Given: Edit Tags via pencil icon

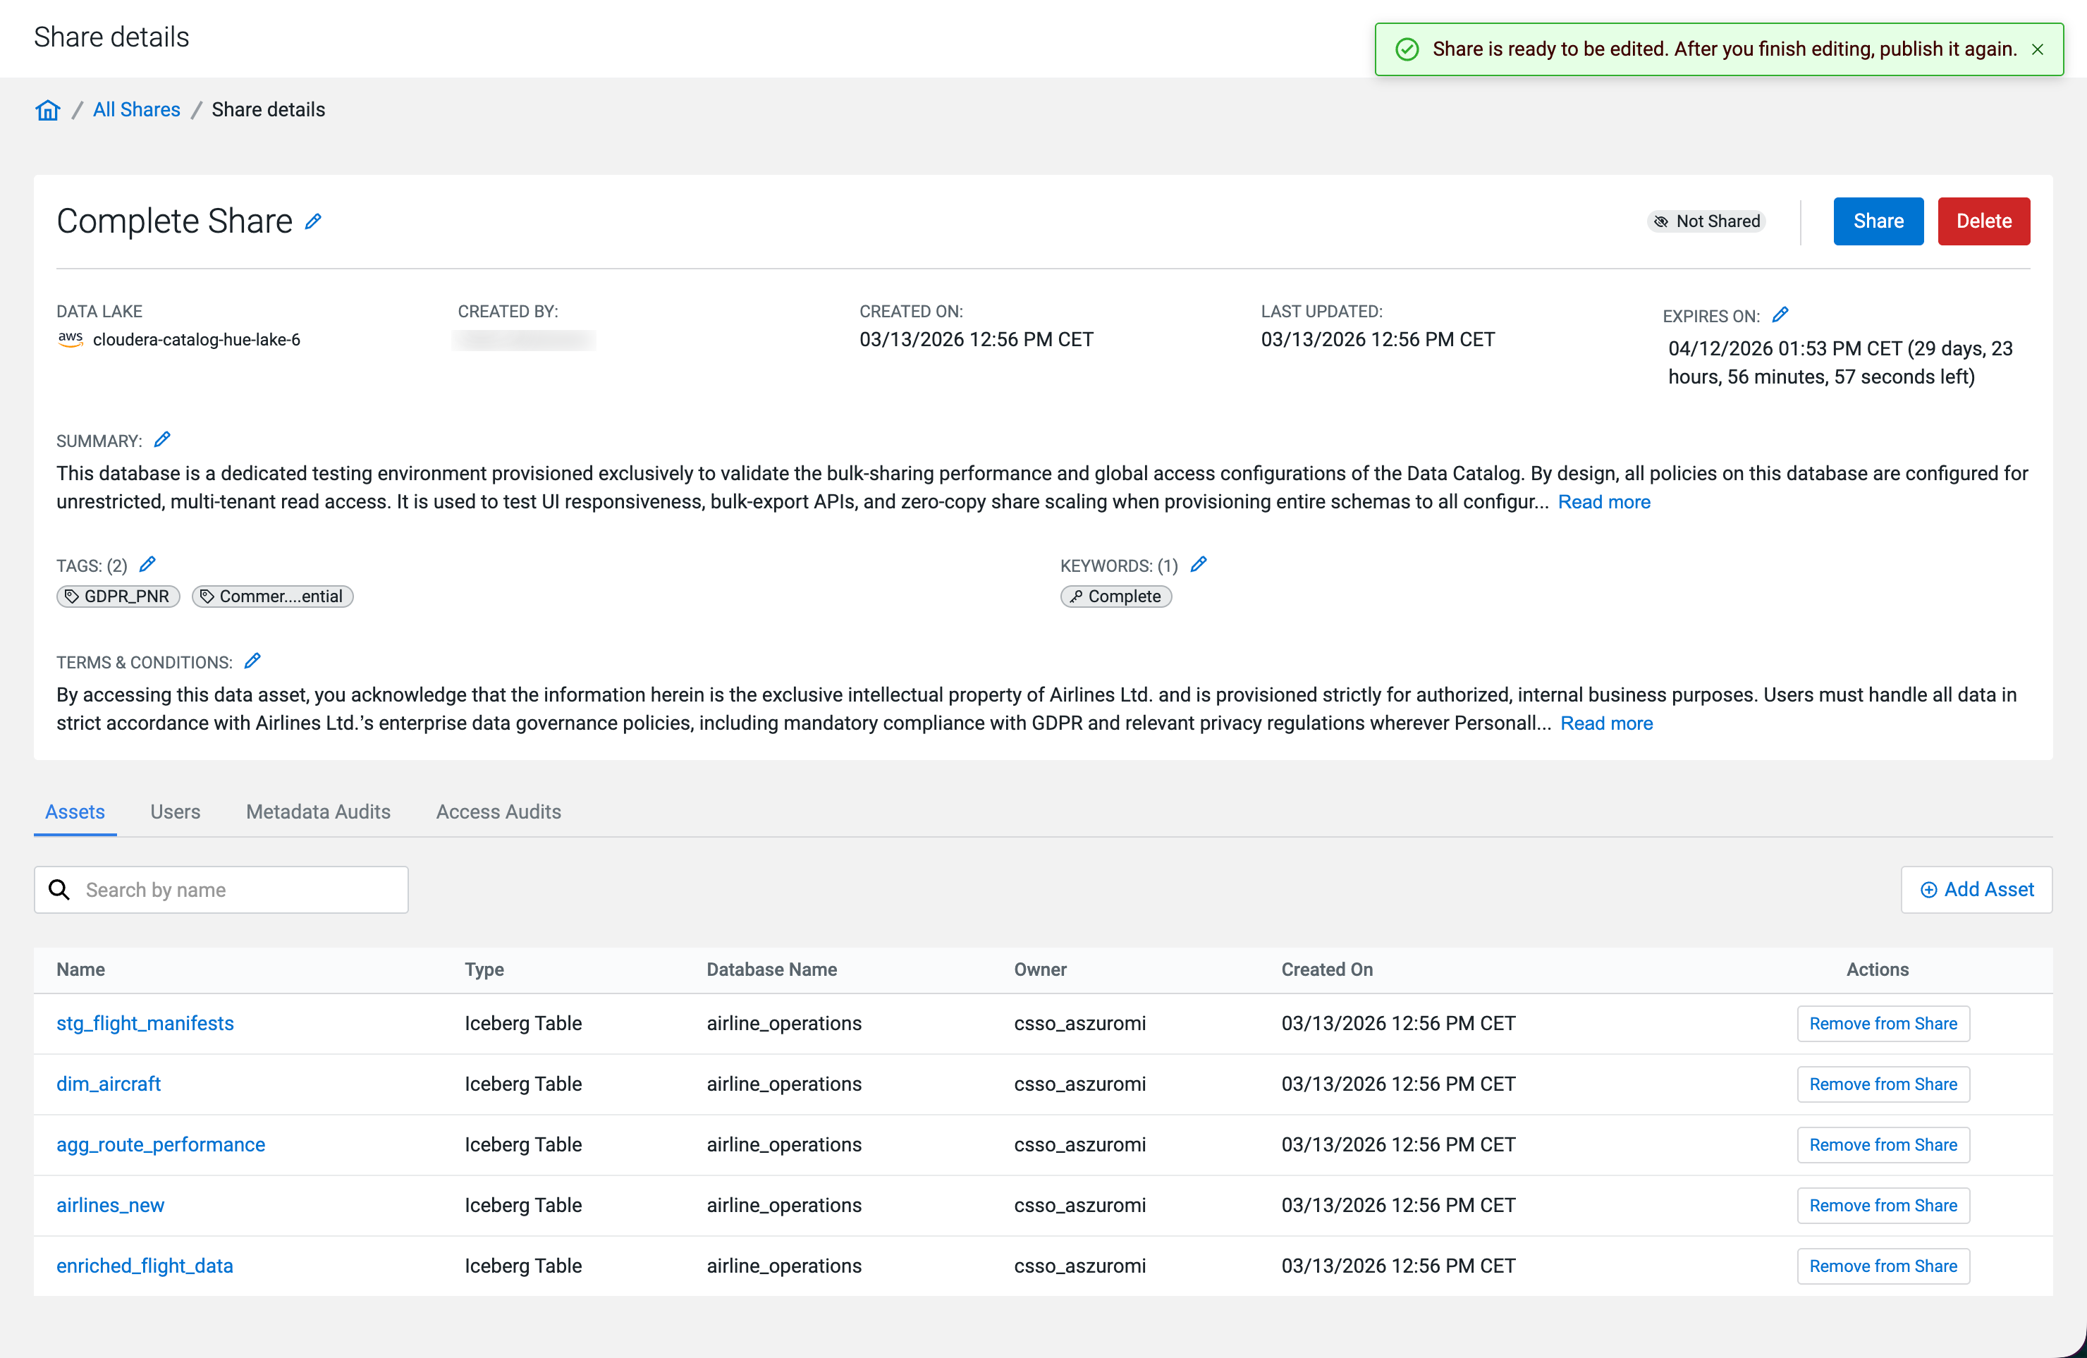Looking at the screenshot, I should pyautogui.click(x=147, y=565).
